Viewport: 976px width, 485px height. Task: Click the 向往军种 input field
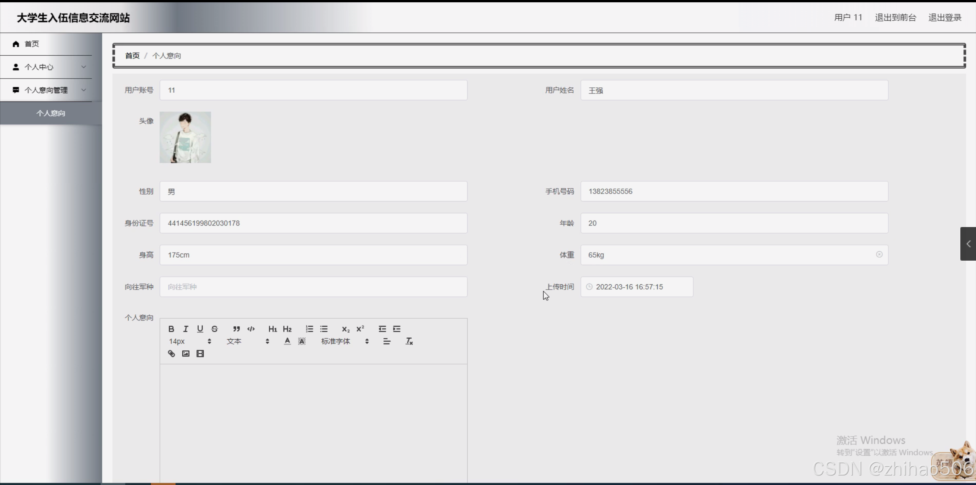(x=313, y=287)
